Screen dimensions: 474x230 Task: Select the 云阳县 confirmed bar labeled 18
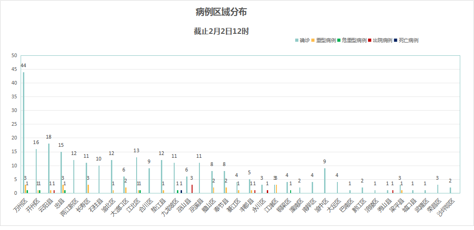pyautogui.click(x=49, y=168)
